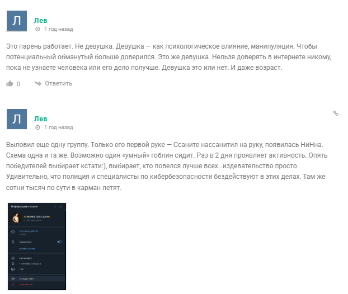This screenshot has height=294, width=348.
Task: Open the "Л" avatar on the second comment
Action: click(x=17, y=119)
